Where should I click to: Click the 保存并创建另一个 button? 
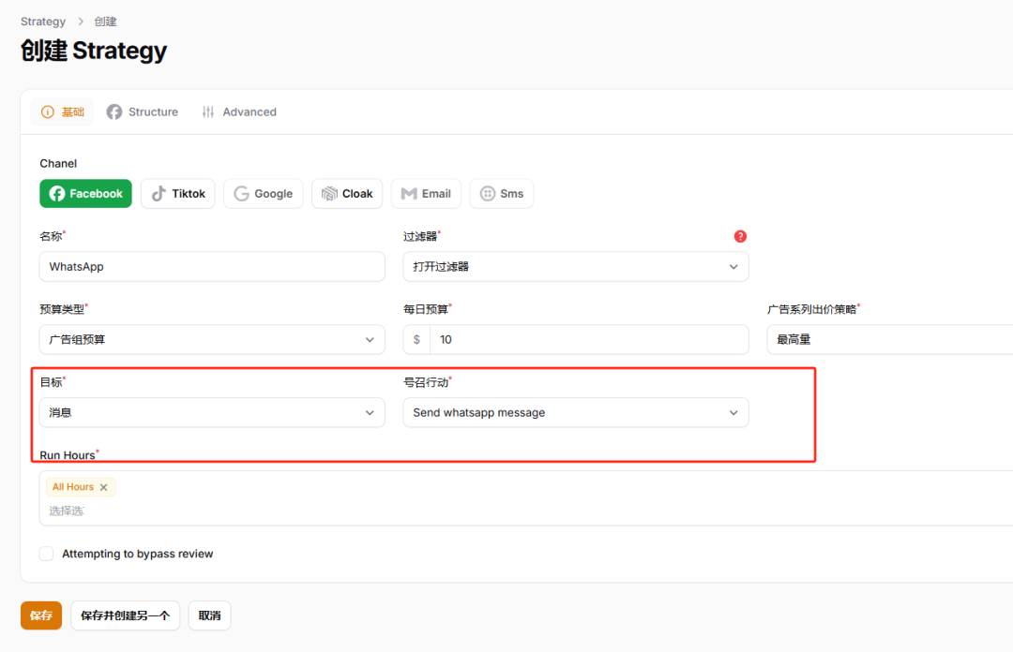point(126,615)
